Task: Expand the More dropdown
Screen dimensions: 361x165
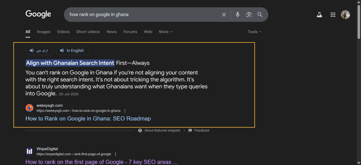Action: (x=166, y=32)
